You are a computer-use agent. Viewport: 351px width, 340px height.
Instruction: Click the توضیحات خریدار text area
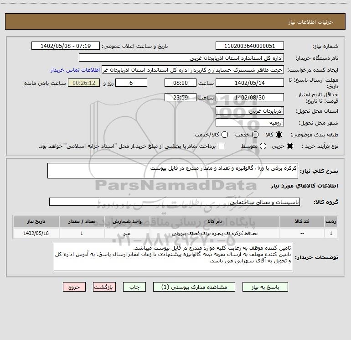pos(173,257)
